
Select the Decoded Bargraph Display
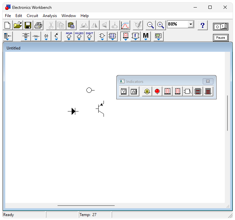(208, 91)
